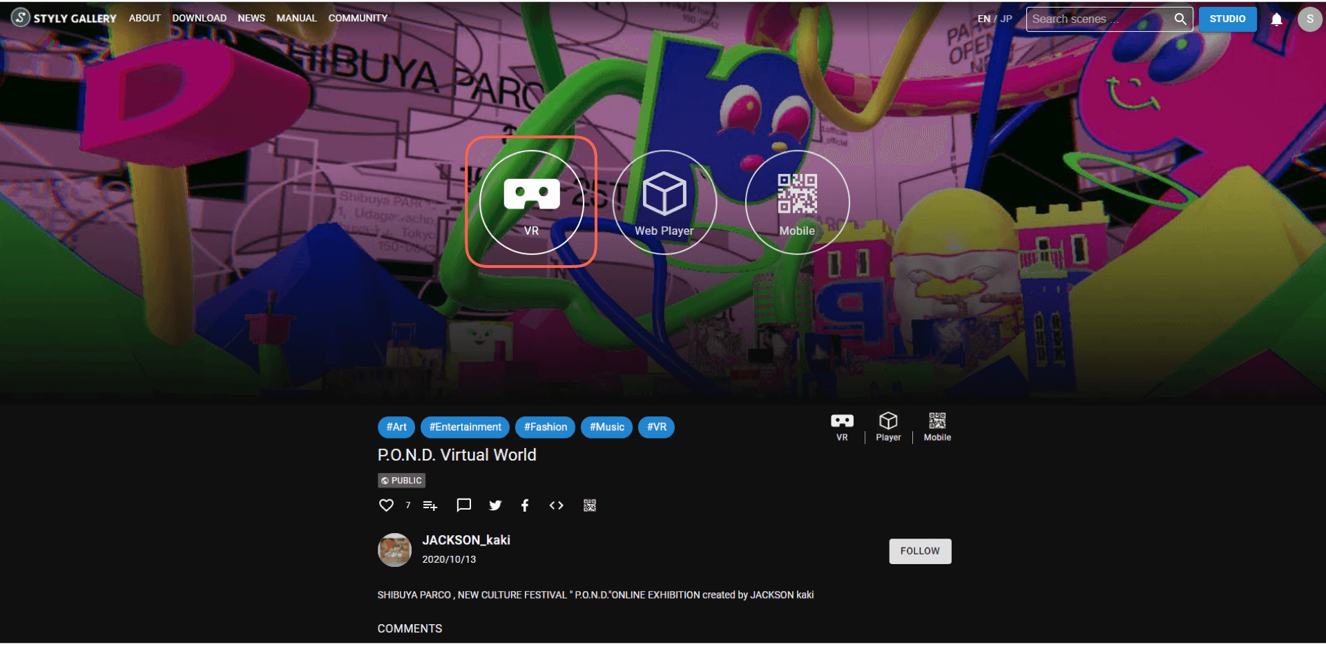Click the small Mobile QR icon near tags
The height and width of the screenshot is (647, 1326).
click(x=937, y=424)
